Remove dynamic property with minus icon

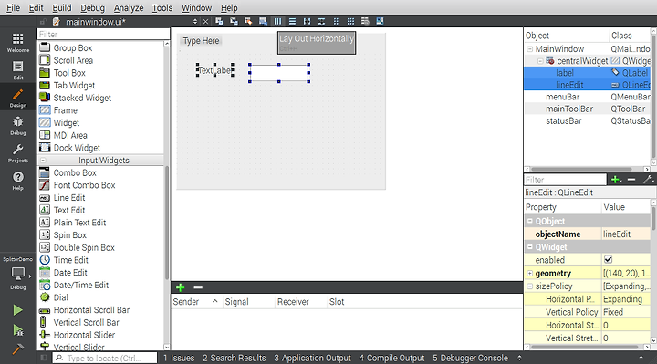pyautogui.click(x=631, y=180)
